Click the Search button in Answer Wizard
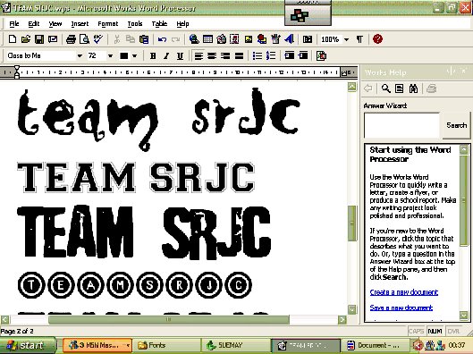The width and height of the screenshot is (473, 354). [456, 125]
